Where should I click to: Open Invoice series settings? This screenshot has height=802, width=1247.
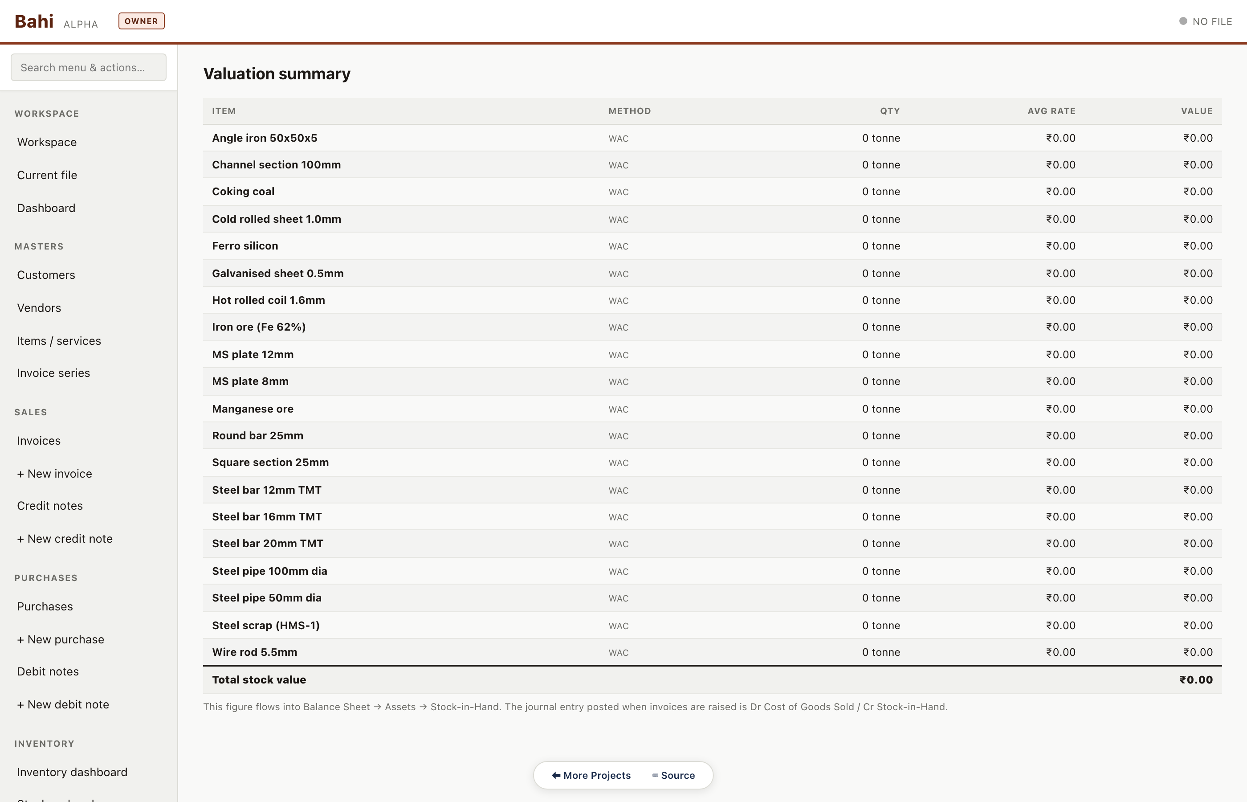click(x=53, y=373)
